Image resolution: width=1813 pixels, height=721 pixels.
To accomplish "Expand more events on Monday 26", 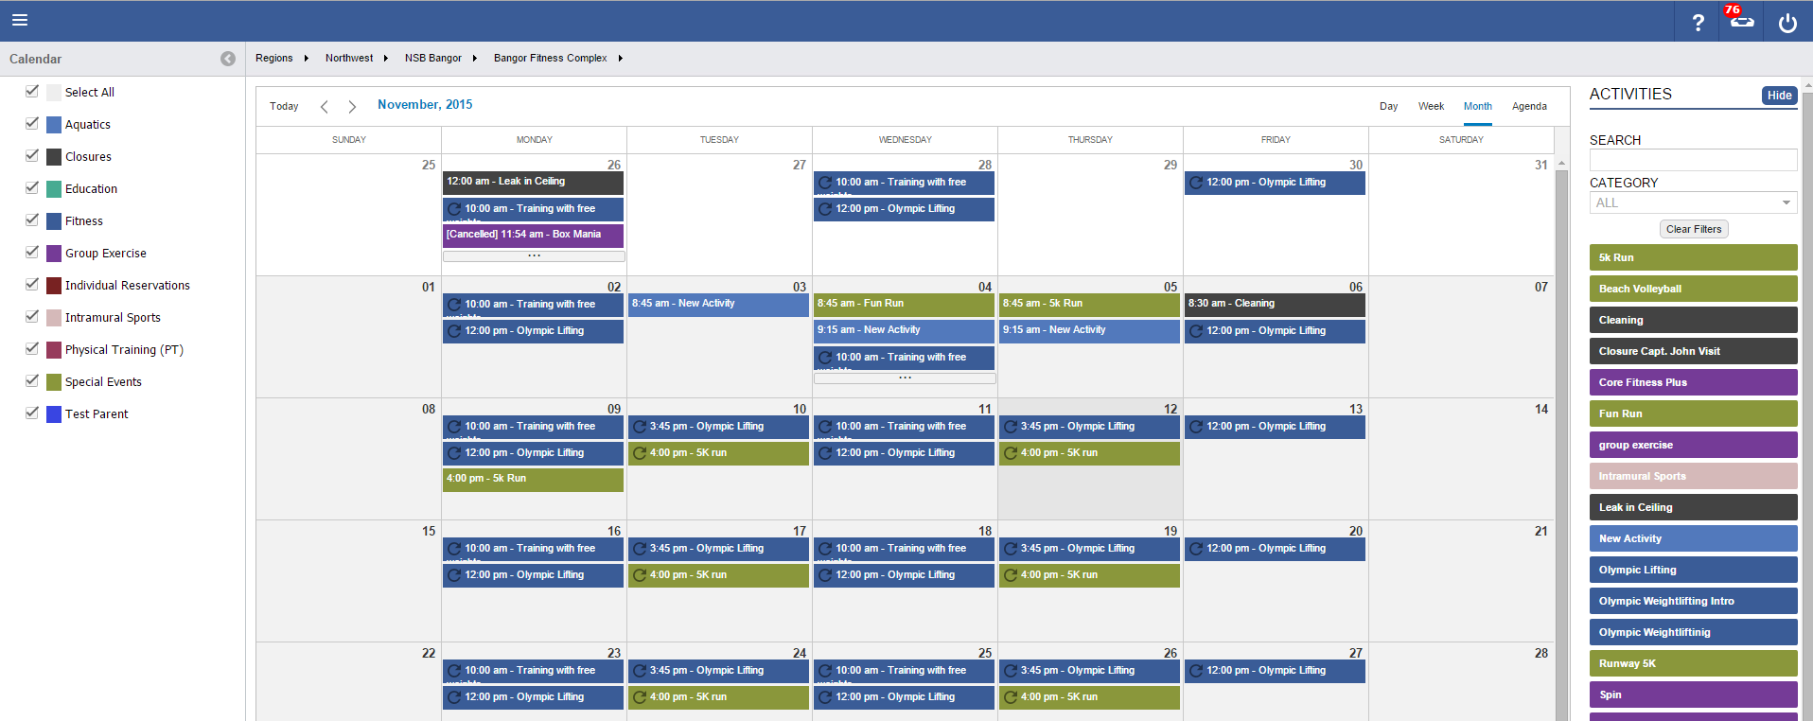I will coord(534,256).
